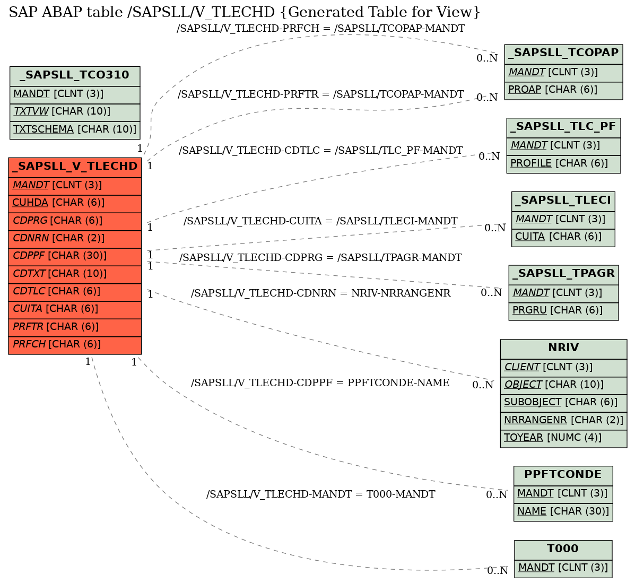635x583 pixels.
Task: Select OBJECT [CHAR (10)] field
Action: (x=563, y=386)
